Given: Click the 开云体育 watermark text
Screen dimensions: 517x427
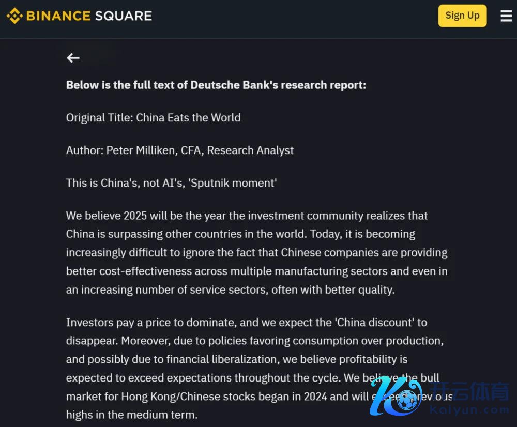Looking at the screenshot, I should pyautogui.click(x=470, y=391).
